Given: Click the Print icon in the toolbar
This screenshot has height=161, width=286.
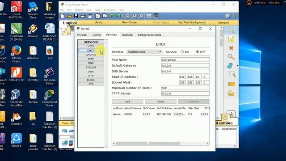Looking at the screenshot, I should coord(83,16).
